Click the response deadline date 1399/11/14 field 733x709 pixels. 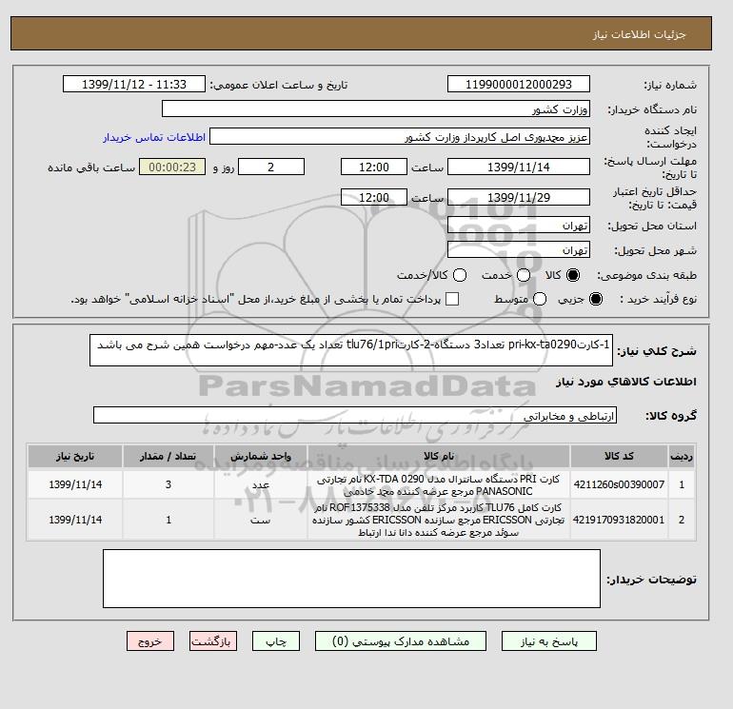519,167
